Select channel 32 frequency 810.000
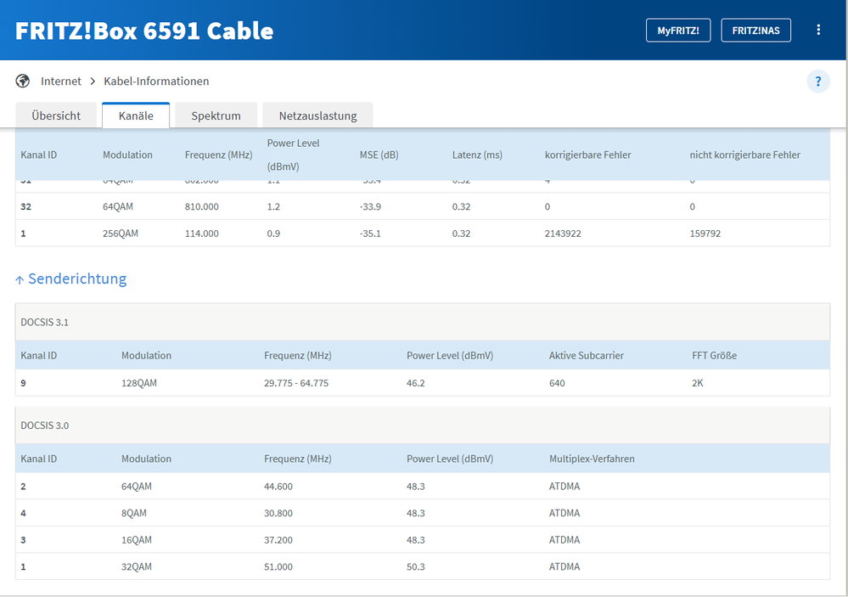 (202, 206)
